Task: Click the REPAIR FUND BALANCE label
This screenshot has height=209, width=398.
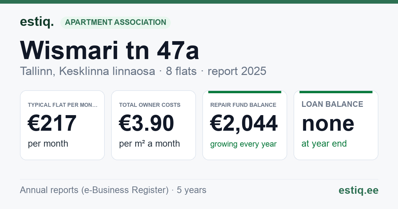Action: tap(243, 105)
